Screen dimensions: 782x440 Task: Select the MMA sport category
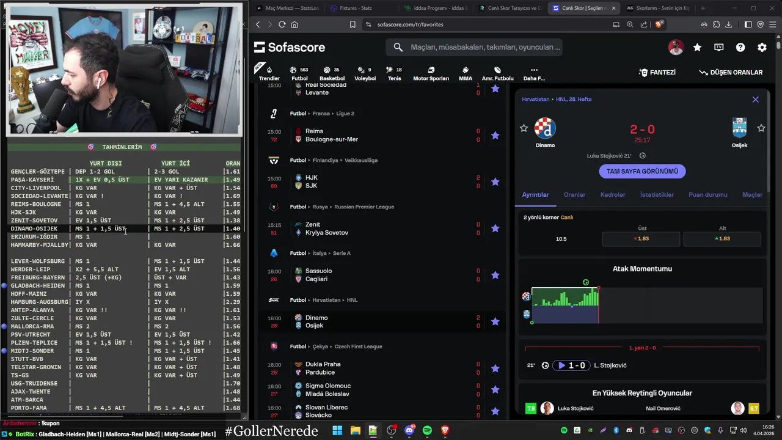[x=466, y=73]
